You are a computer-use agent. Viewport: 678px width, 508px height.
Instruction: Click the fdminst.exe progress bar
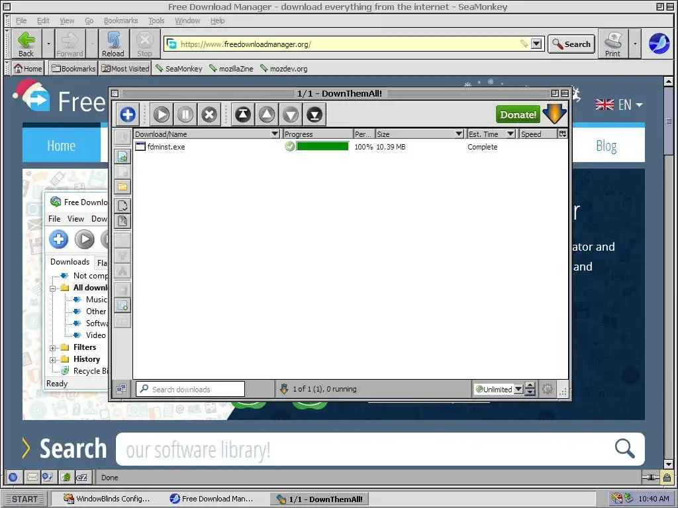pos(322,146)
